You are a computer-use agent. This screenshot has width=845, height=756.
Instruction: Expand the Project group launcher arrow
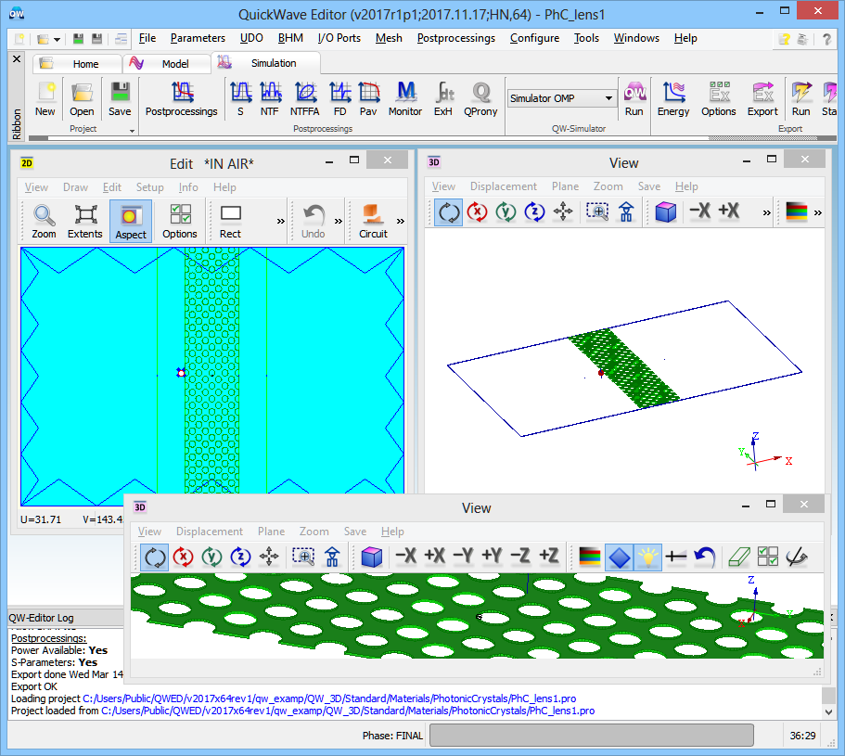click(132, 131)
